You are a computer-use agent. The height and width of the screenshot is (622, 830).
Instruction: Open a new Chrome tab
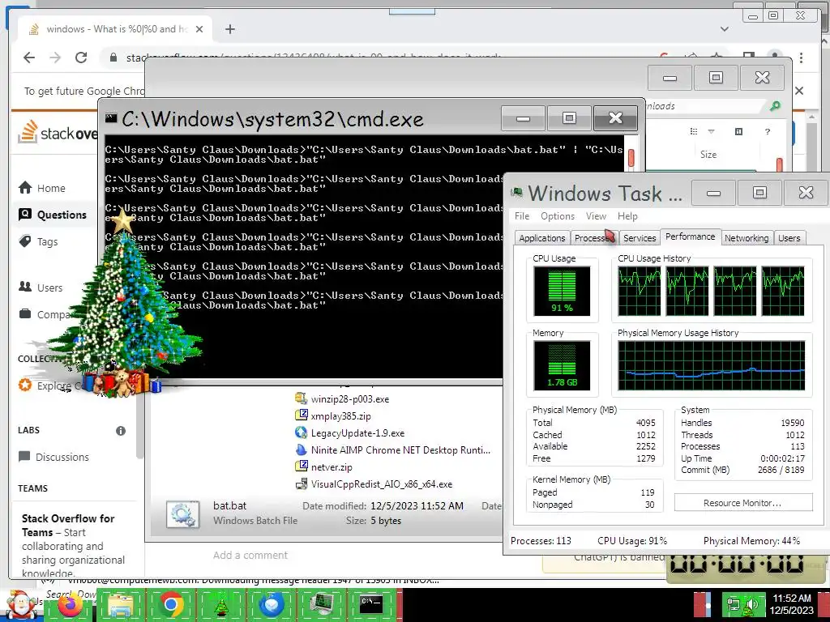pos(229,29)
